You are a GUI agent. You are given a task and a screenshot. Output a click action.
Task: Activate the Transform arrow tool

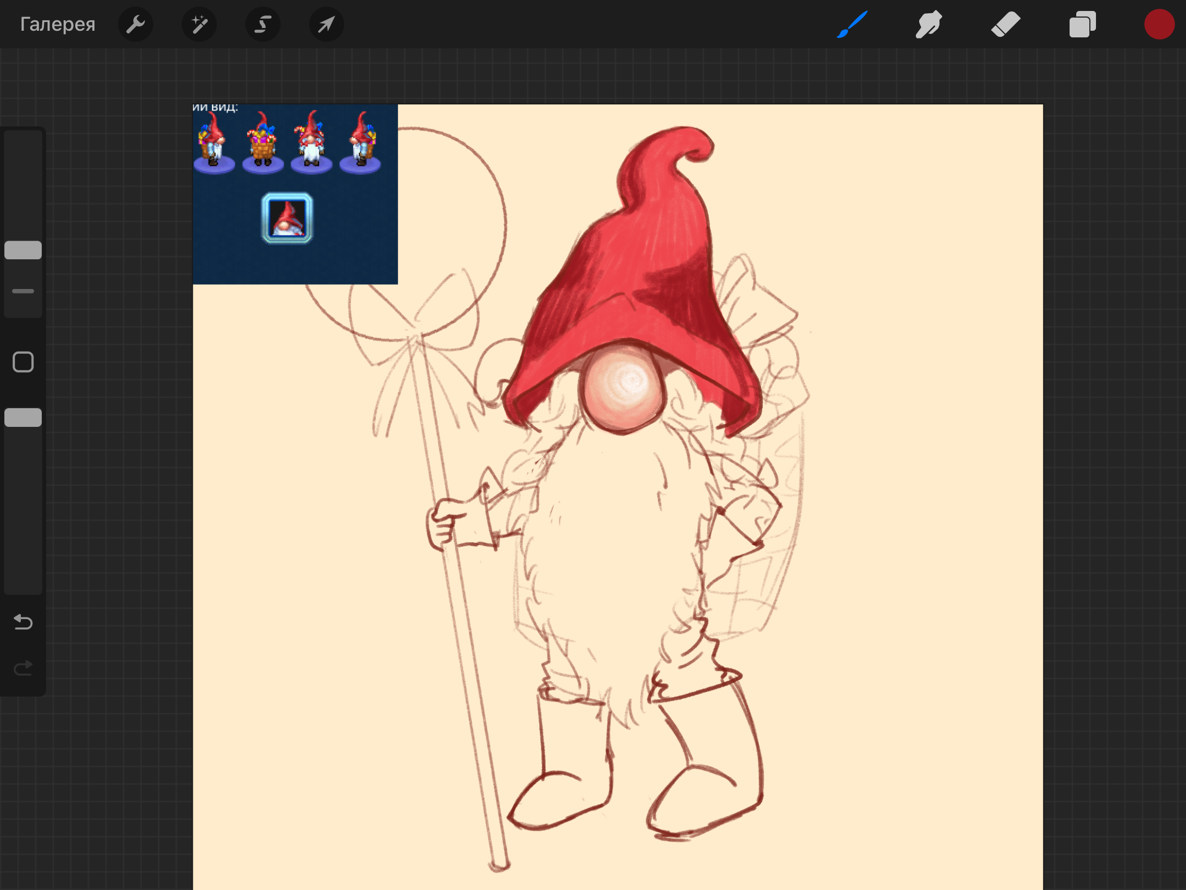pos(327,24)
